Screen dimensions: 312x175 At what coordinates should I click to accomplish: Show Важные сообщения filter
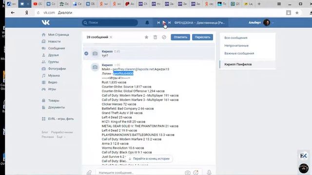239,53
